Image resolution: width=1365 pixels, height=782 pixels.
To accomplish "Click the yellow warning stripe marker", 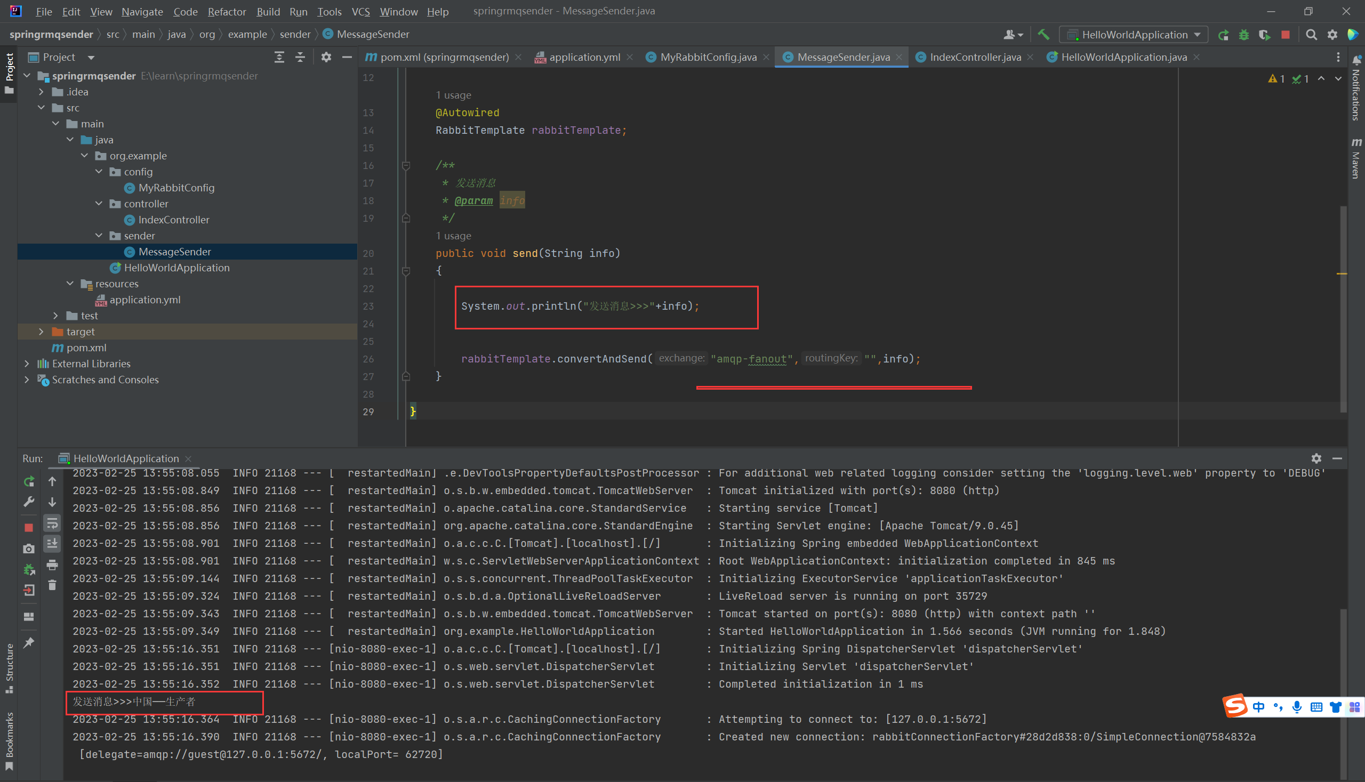I will tap(1342, 274).
